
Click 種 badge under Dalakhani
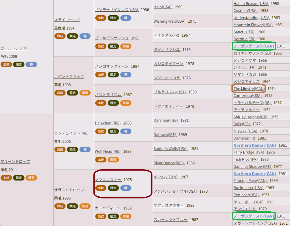126,131
